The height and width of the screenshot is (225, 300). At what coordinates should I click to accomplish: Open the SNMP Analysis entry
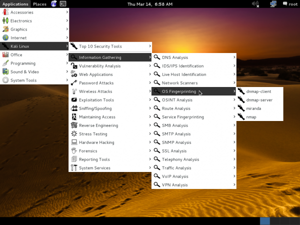(x=194, y=142)
